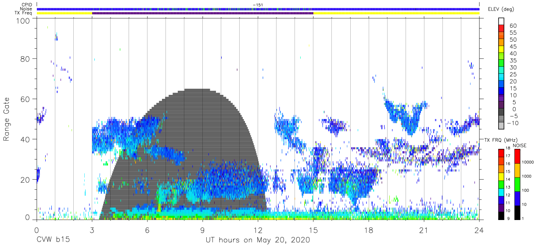Click hour 24 on the UT axis
This screenshot has height=249, width=539.
click(479, 230)
